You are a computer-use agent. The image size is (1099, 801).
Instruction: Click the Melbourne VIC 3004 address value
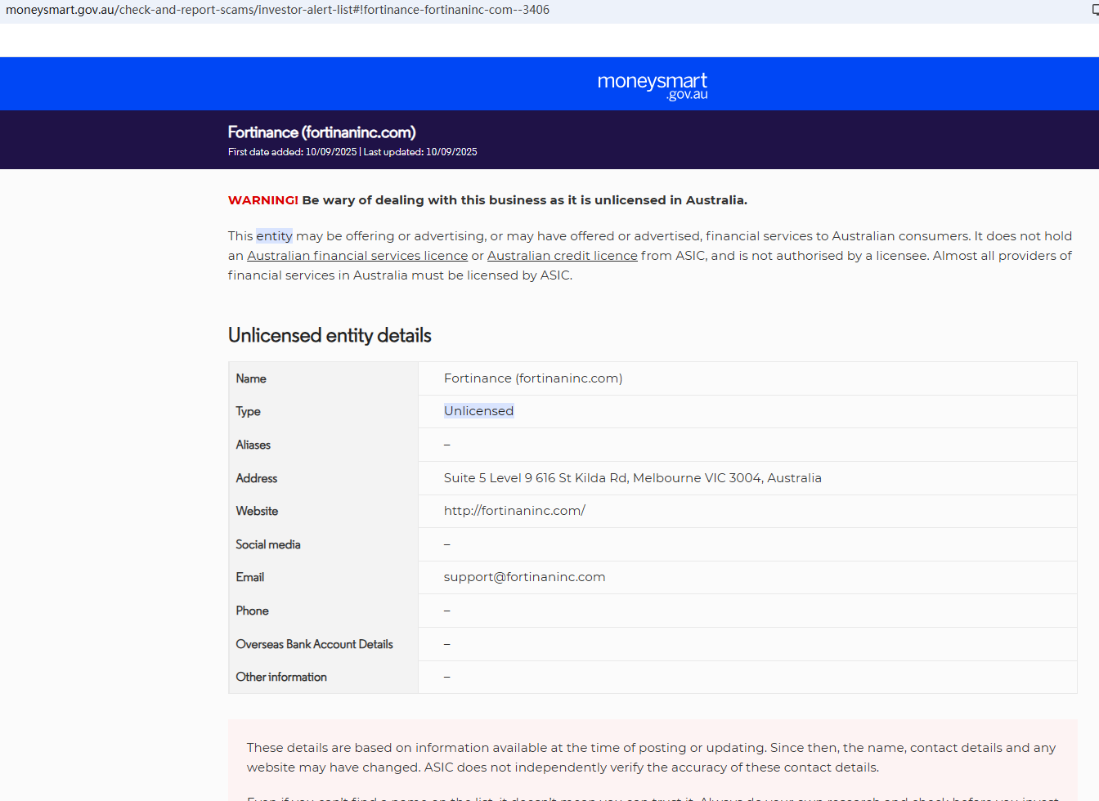coord(632,478)
